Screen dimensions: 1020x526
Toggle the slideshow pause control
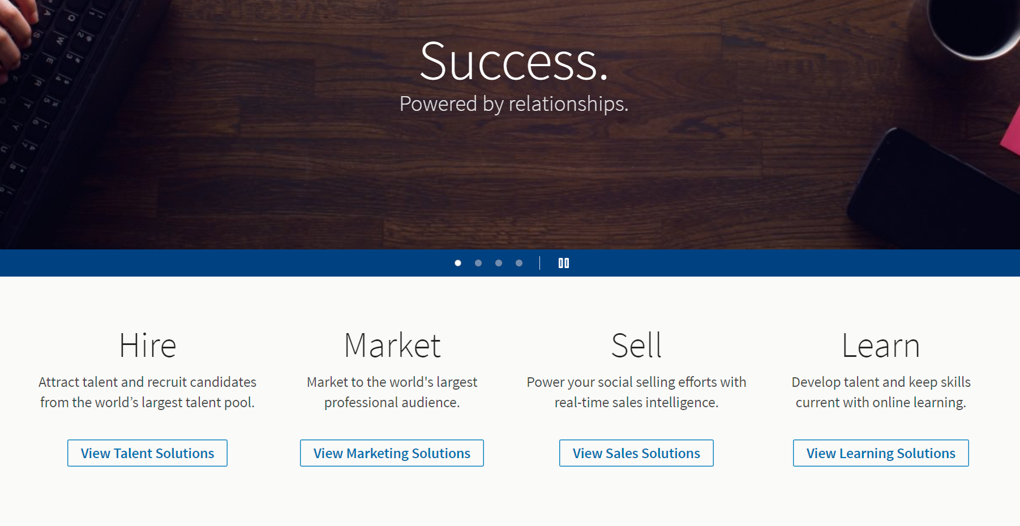(x=564, y=263)
